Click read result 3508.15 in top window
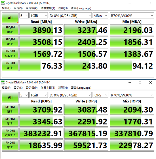The image size is (156, 159). tap(41, 42)
